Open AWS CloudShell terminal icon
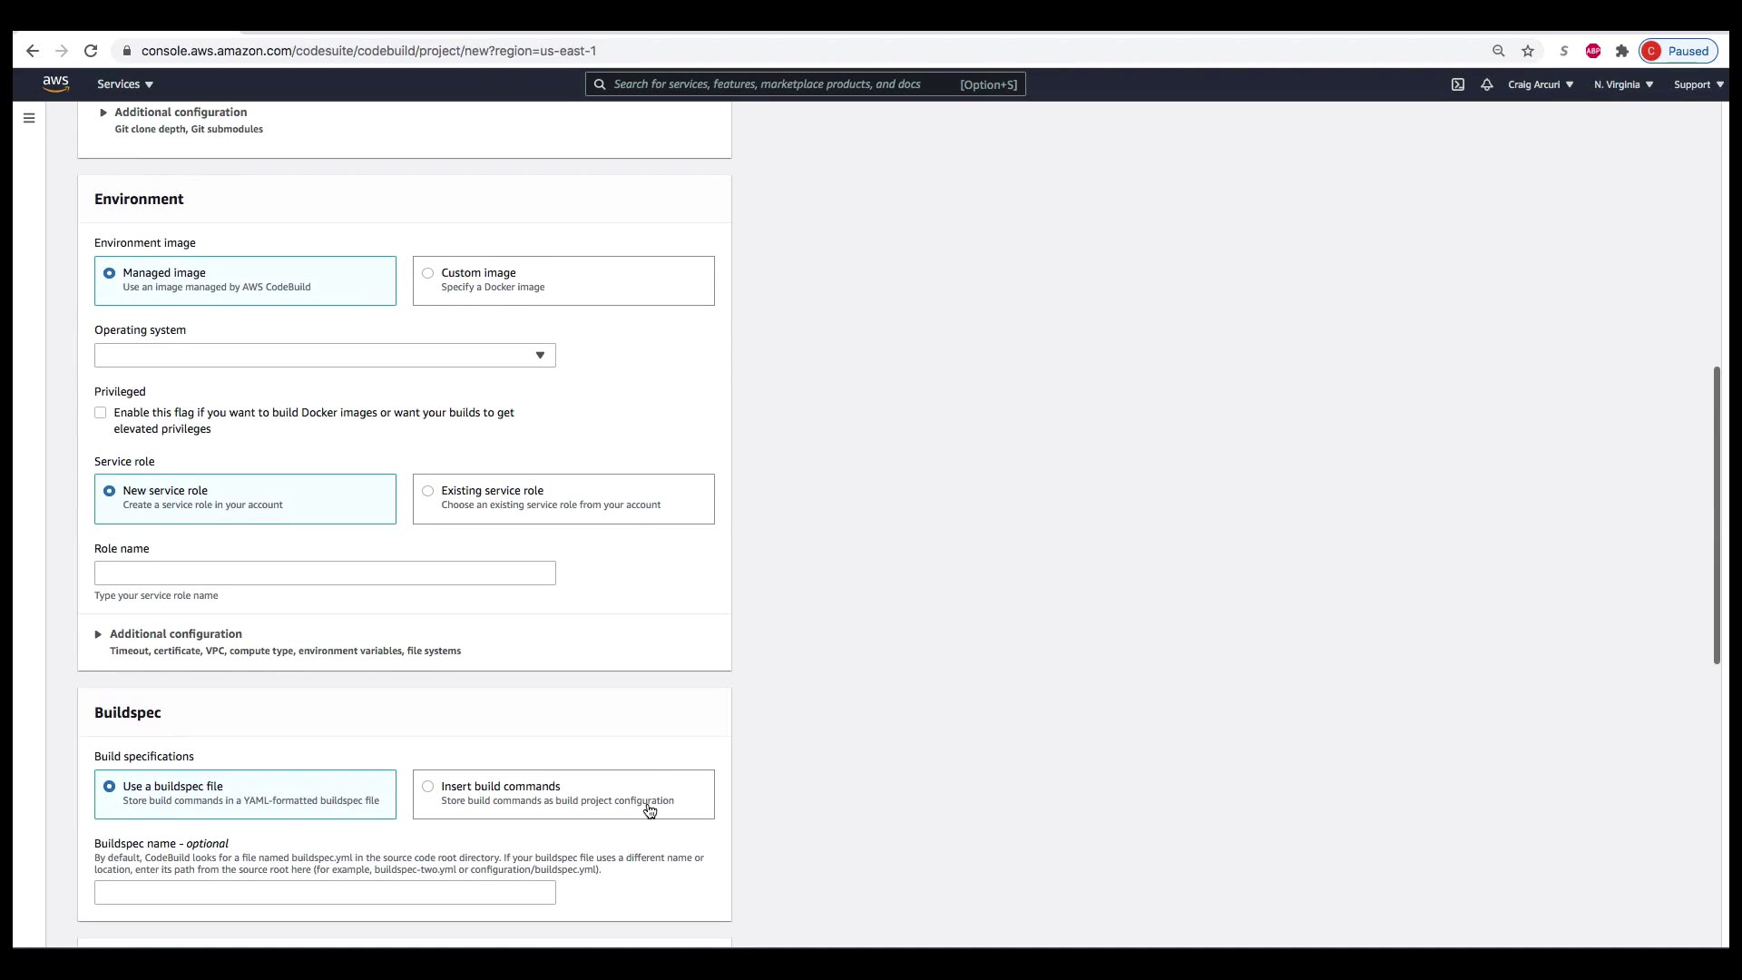 point(1457,84)
